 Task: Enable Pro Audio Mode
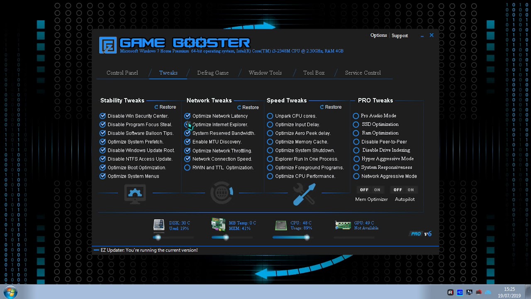pyautogui.click(x=356, y=116)
